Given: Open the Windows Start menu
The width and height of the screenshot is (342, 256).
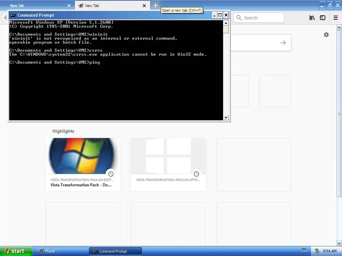Looking at the screenshot, I should click(16, 251).
